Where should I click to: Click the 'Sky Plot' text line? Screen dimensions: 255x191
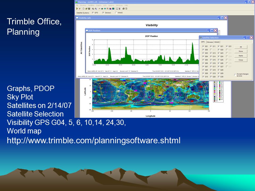[20, 97]
